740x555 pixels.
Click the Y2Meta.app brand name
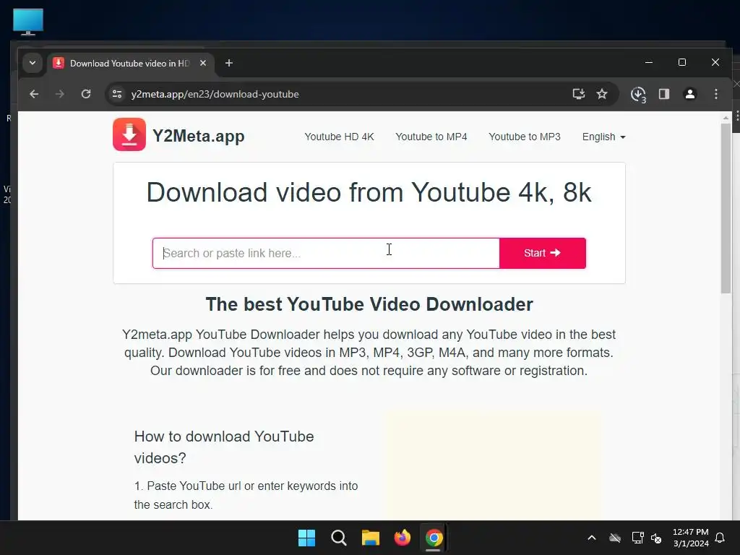199,136
